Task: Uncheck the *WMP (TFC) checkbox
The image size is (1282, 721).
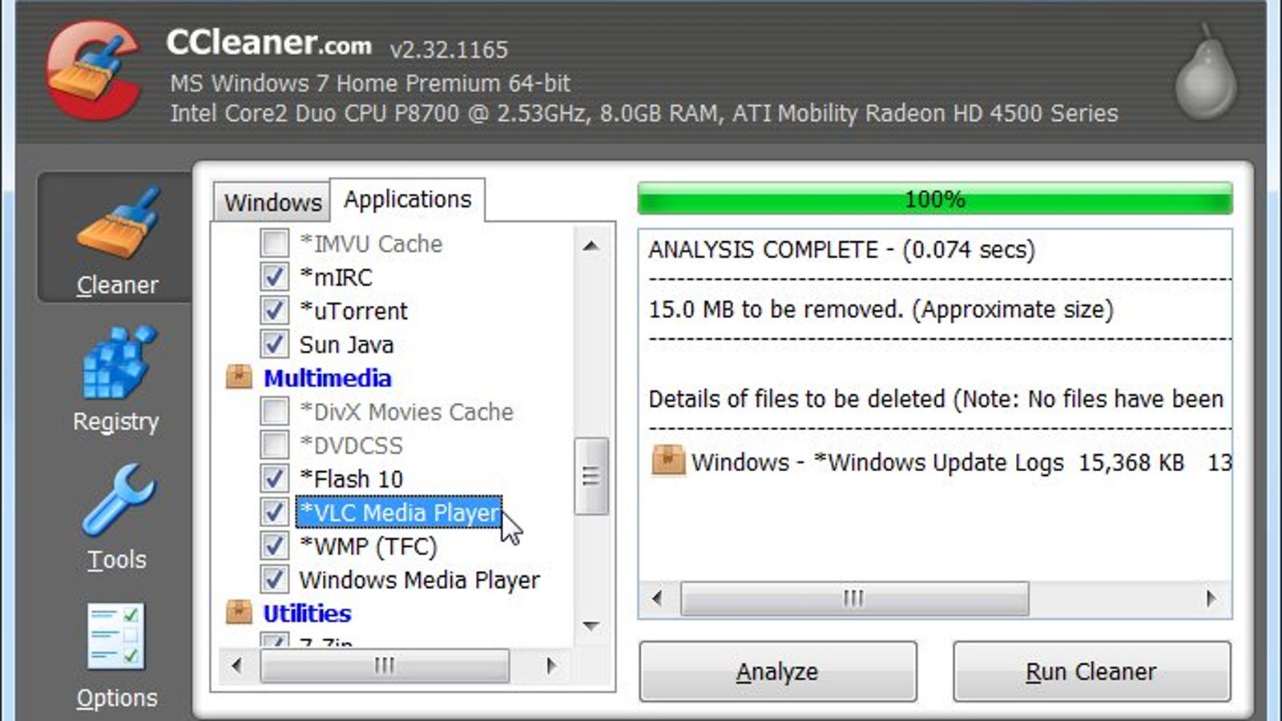Action: (x=274, y=546)
